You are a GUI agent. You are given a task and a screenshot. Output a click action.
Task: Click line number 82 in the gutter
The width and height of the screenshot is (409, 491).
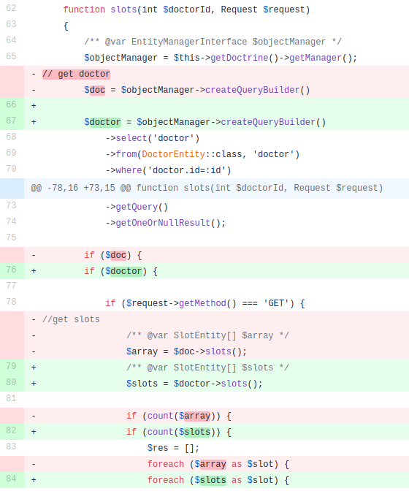[x=11, y=430]
